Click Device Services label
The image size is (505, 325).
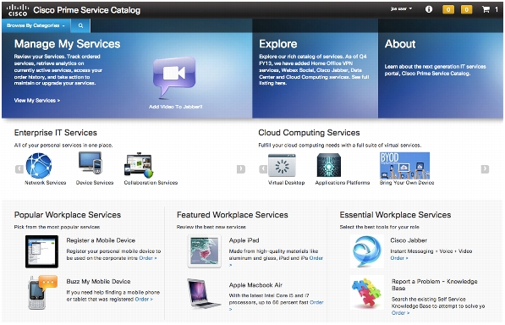pyautogui.click(x=95, y=183)
